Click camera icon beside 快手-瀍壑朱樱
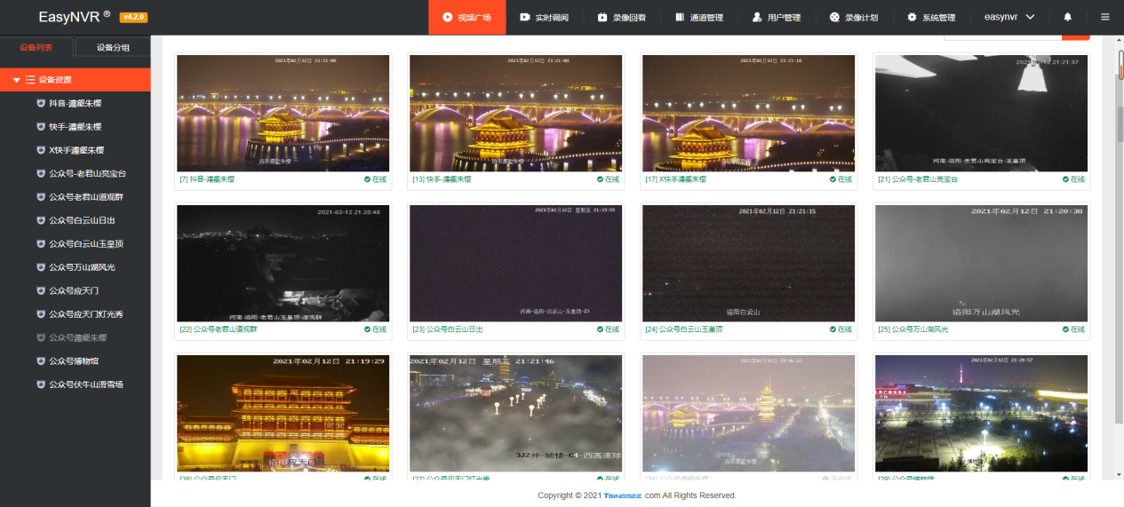The height and width of the screenshot is (507, 1124). click(x=41, y=127)
